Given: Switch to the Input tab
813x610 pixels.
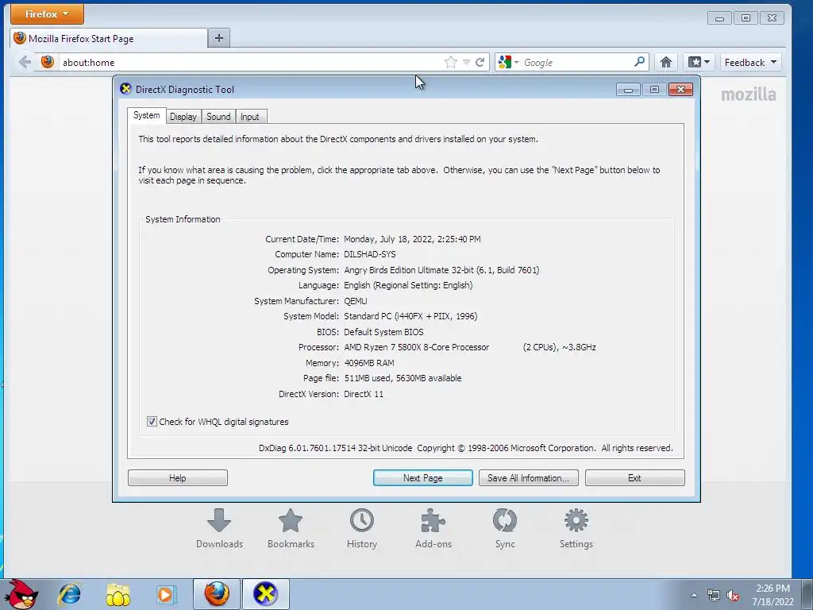Looking at the screenshot, I should point(250,117).
